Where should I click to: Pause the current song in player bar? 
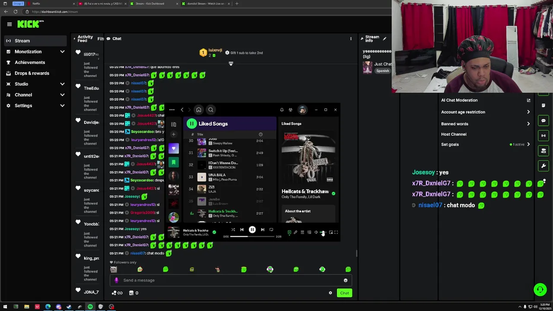click(252, 230)
